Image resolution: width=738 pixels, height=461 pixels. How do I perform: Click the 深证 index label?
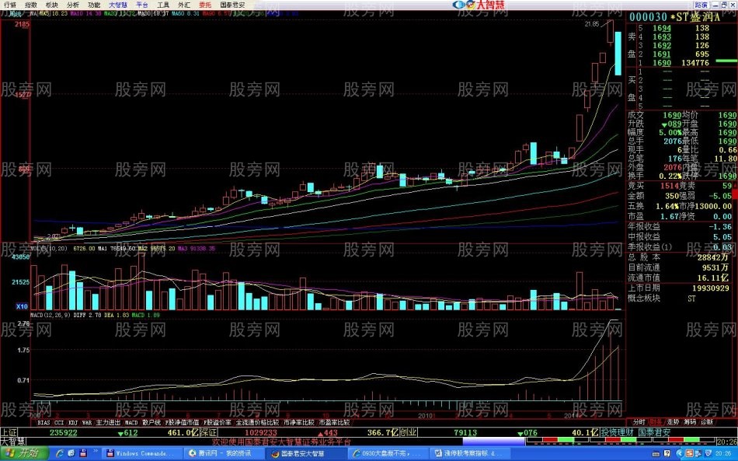pos(208,432)
